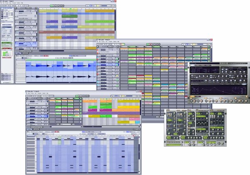Click horizontal scrollbar under the top-left arrangement

[77, 51]
